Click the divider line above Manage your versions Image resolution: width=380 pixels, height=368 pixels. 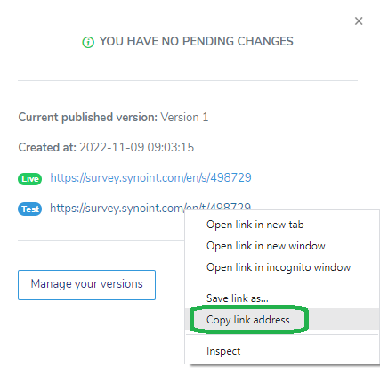coord(101,240)
